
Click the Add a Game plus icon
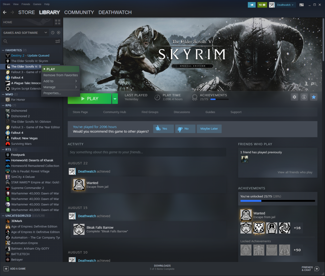click(6, 269)
